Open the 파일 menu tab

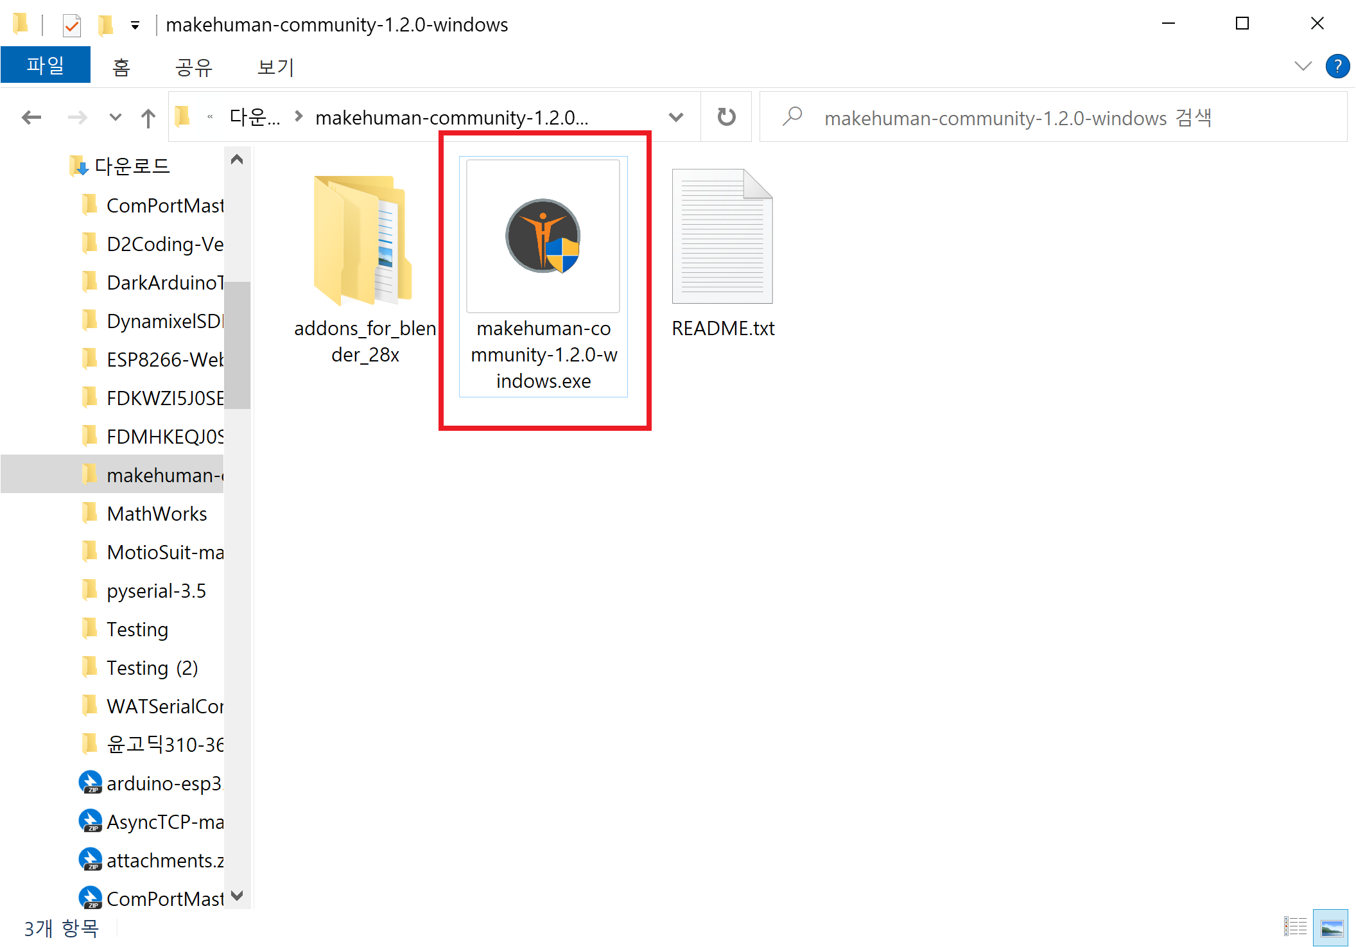pos(45,66)
